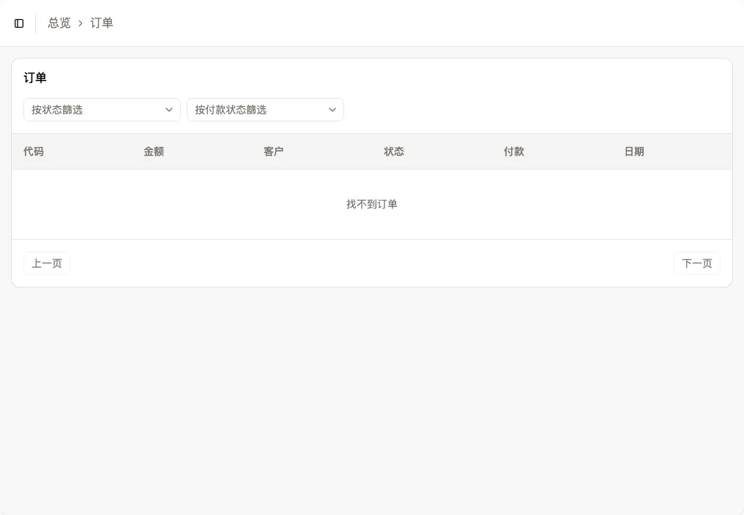This screenshot has width=744, height=515.
Task: Go to 总览 breadcrumb link
Action: pos(59,23)
